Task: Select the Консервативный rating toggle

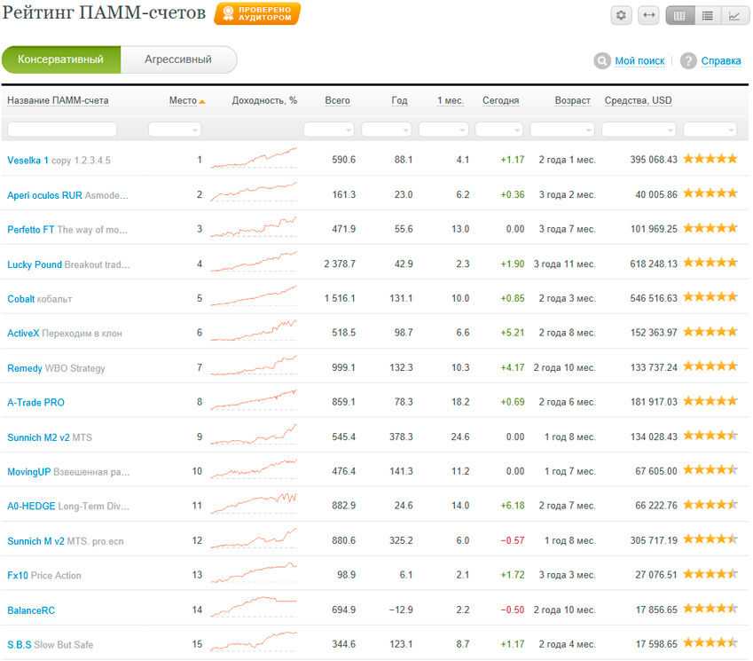Action: (60, 59)
